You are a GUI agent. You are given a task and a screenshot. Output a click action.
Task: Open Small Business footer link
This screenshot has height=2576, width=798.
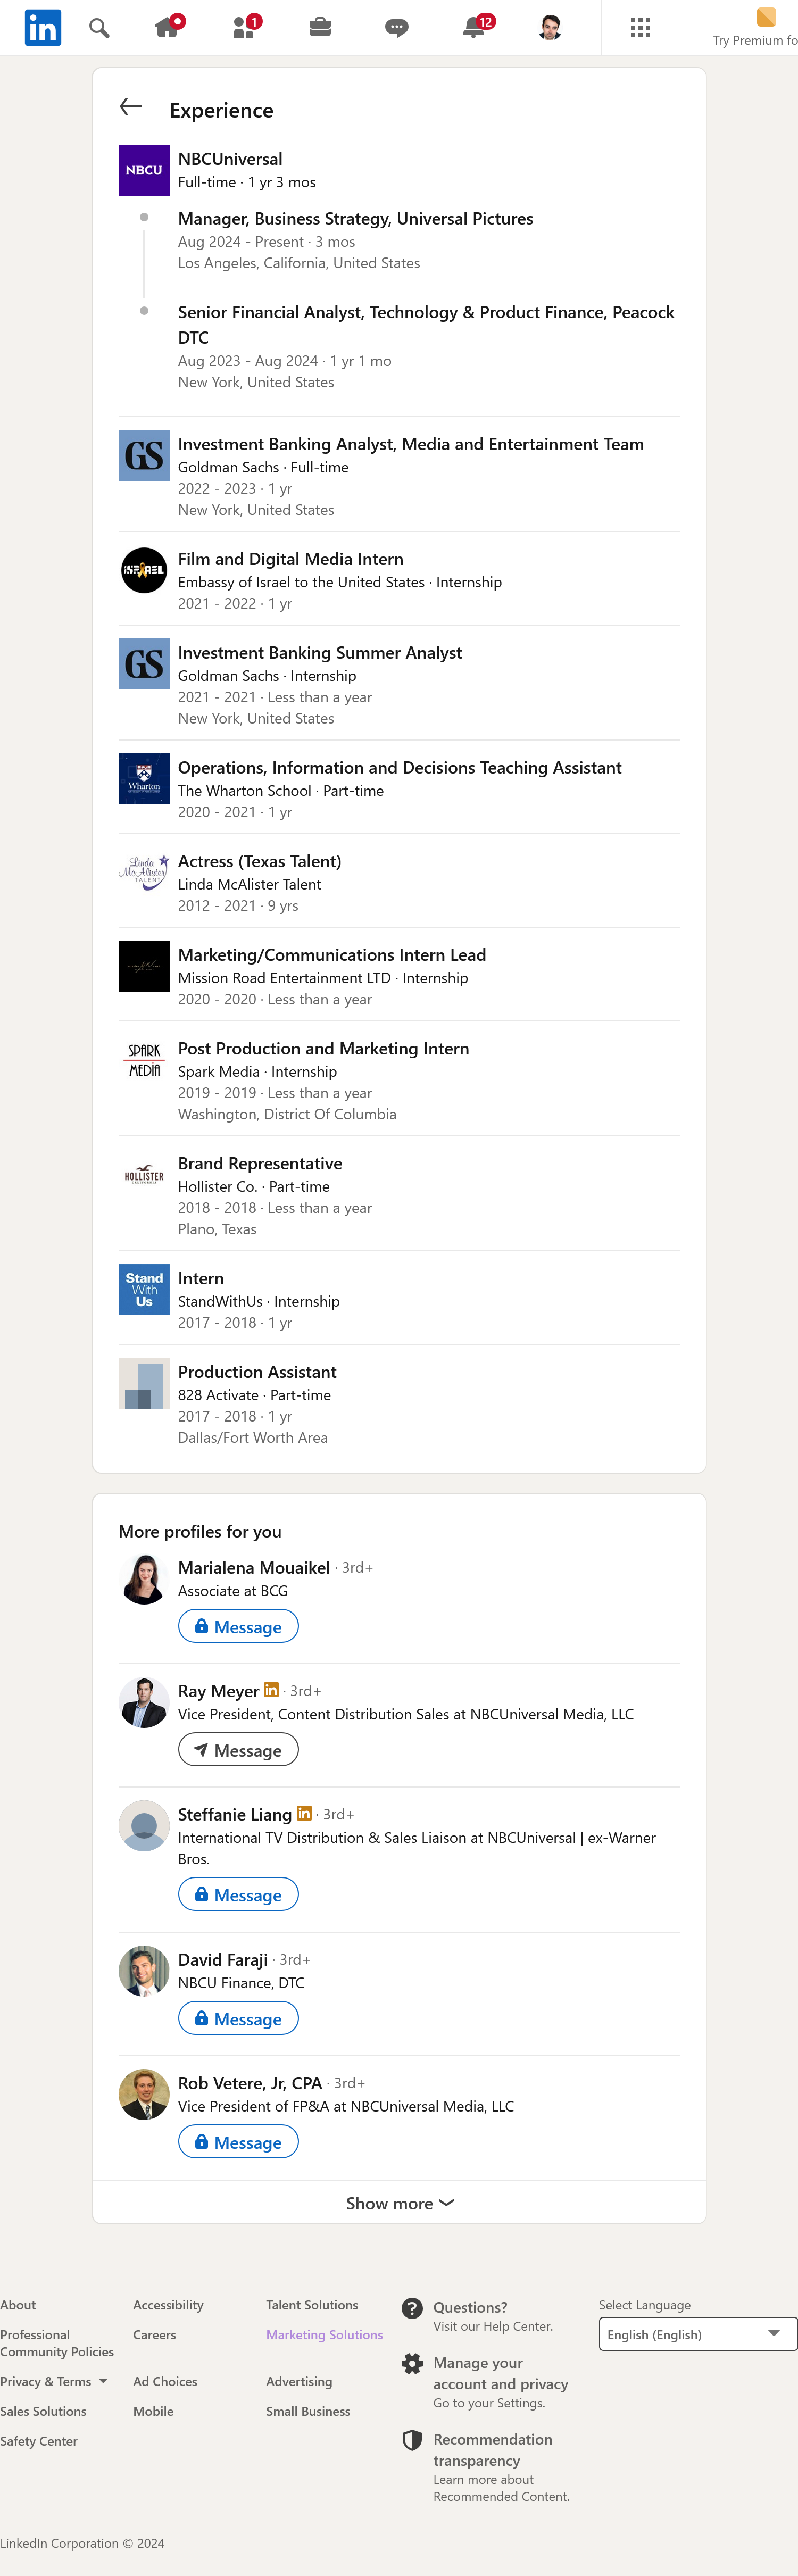308,2411
